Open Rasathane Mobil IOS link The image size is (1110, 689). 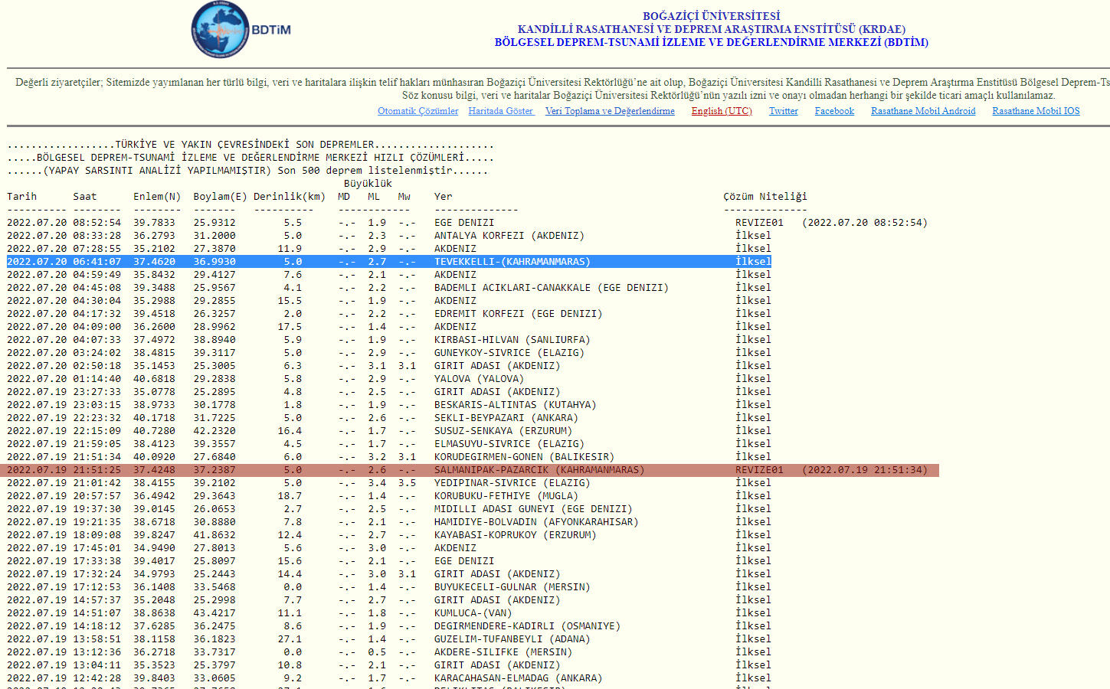1036,111
